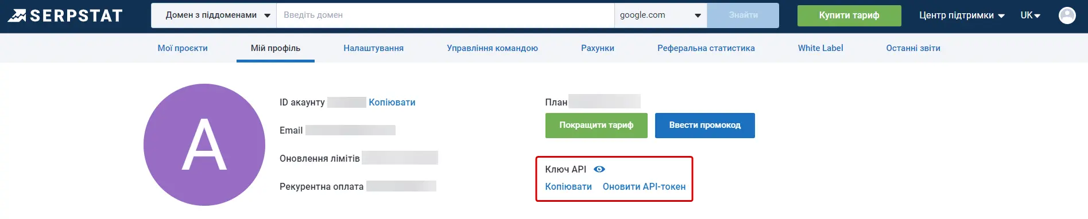Open the user account avatar menu
This screenshot has height=219, width=1088.
tap(1067, 15)
